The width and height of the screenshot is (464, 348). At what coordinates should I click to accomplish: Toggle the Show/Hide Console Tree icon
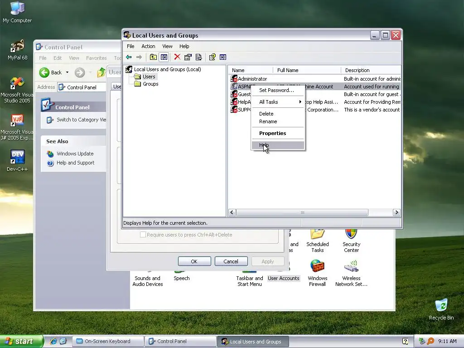coord(164,57)
